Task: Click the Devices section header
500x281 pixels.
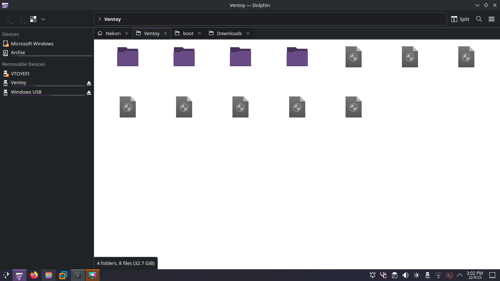Action: 11,34
